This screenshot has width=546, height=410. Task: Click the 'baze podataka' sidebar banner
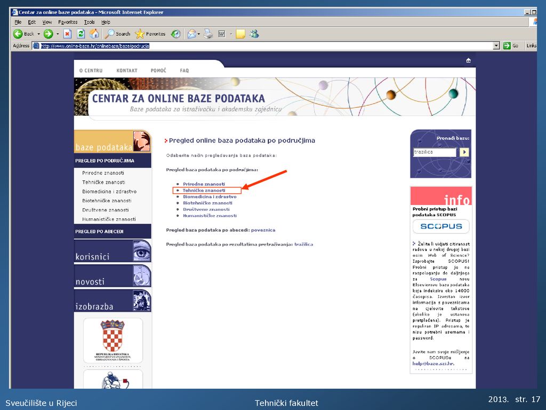pyautogui.click(x=113, y=141)
